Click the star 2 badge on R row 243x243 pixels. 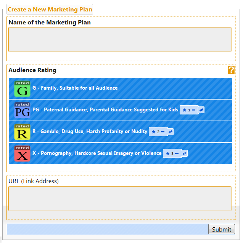158,132
